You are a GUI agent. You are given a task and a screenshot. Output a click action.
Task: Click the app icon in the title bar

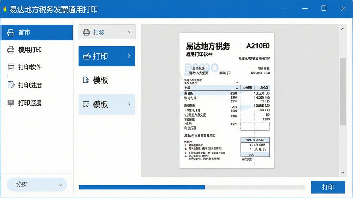point(5,9)
